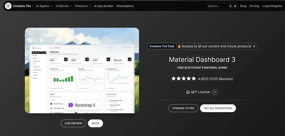Open the Live Preview button
285x136 pixels.
[73, 123]
